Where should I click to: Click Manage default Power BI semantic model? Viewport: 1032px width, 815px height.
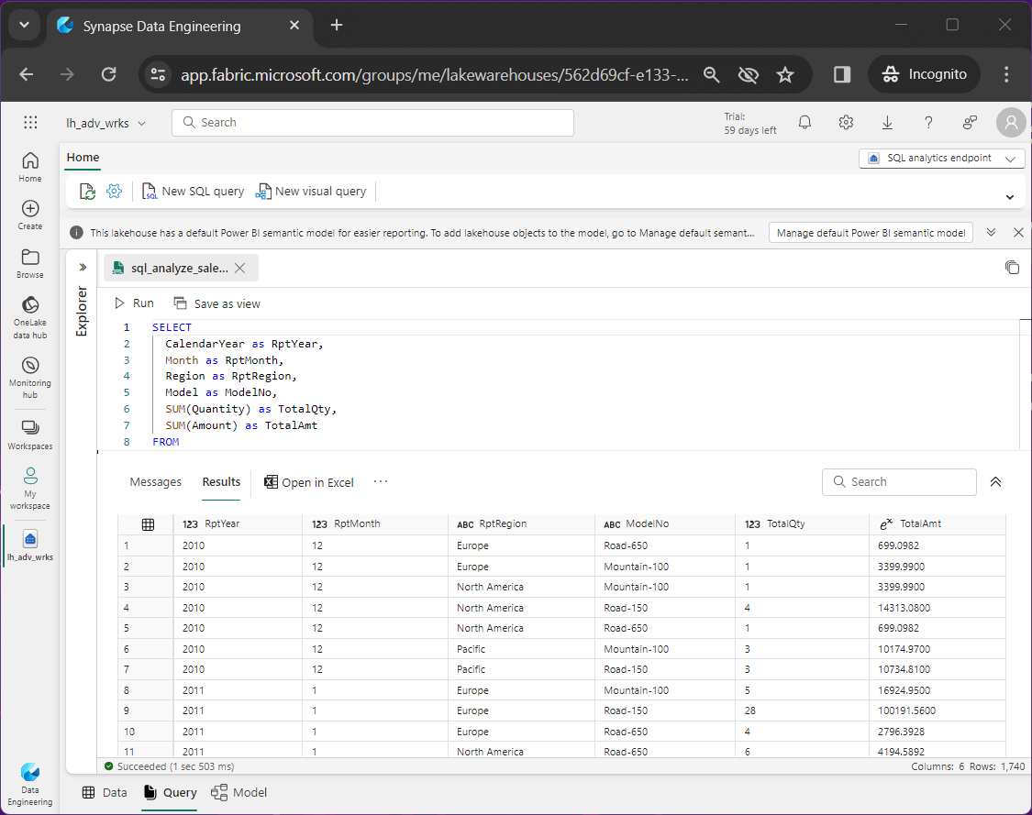click(871, 233)
